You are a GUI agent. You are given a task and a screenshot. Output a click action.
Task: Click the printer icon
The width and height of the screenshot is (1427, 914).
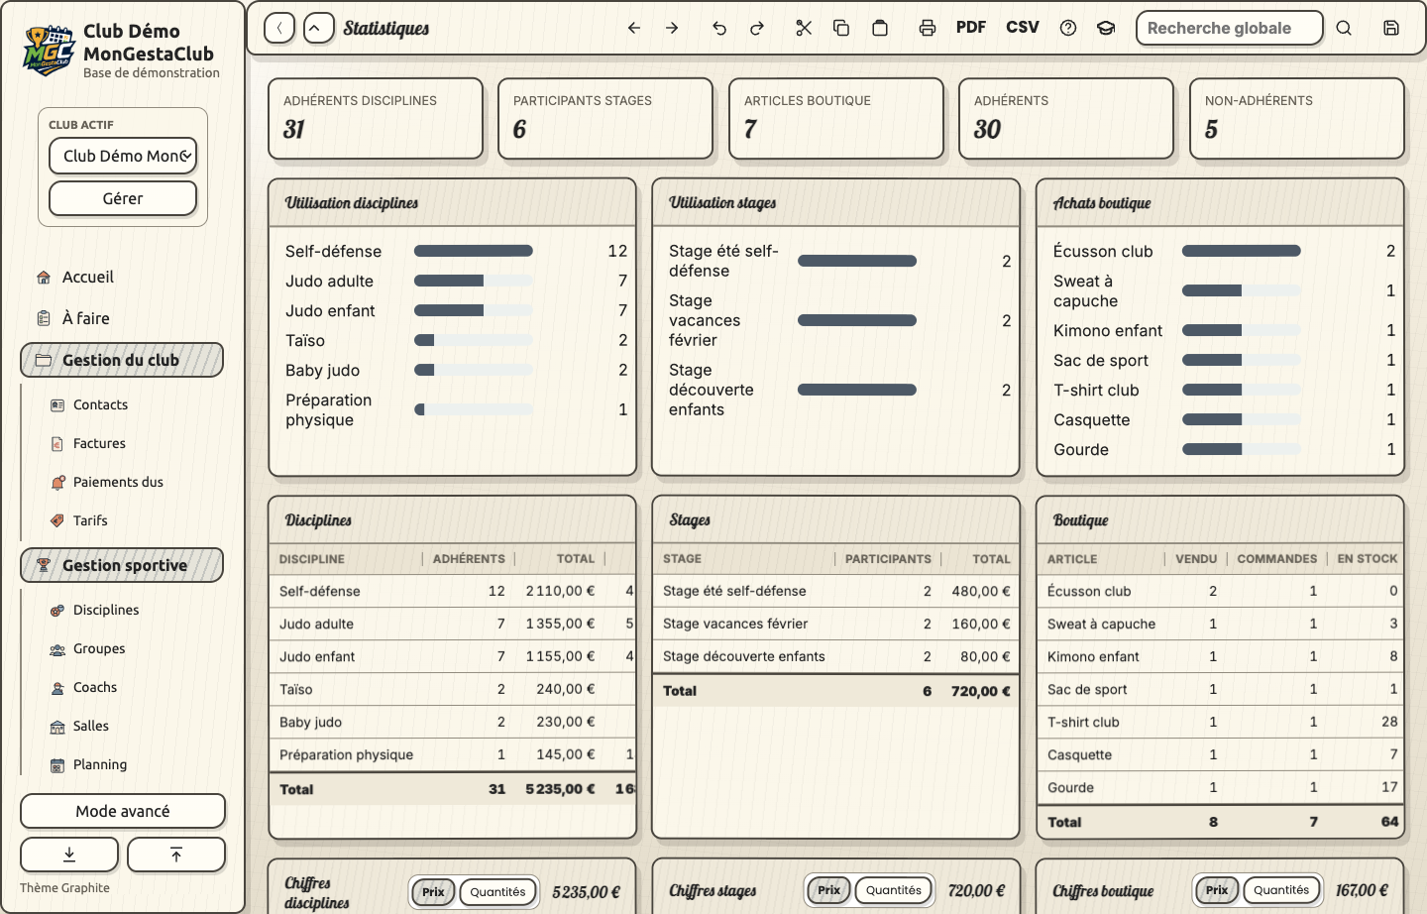coord(928,28)
